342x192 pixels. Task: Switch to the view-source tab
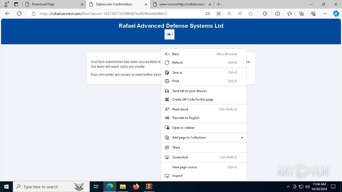(x=182, y=4)
